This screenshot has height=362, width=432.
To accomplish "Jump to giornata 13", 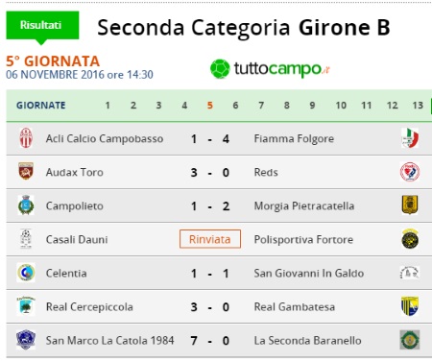I will pyautogui.click(x=418, y=106).
